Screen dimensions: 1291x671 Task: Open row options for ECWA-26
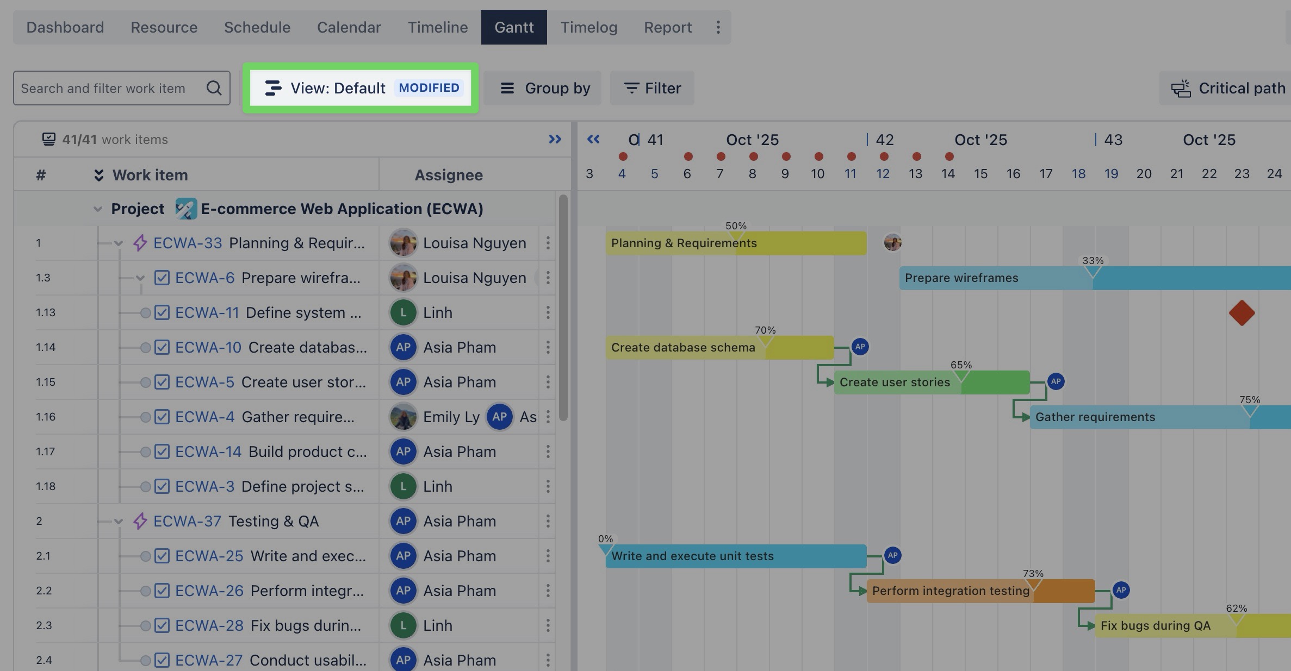548,591
